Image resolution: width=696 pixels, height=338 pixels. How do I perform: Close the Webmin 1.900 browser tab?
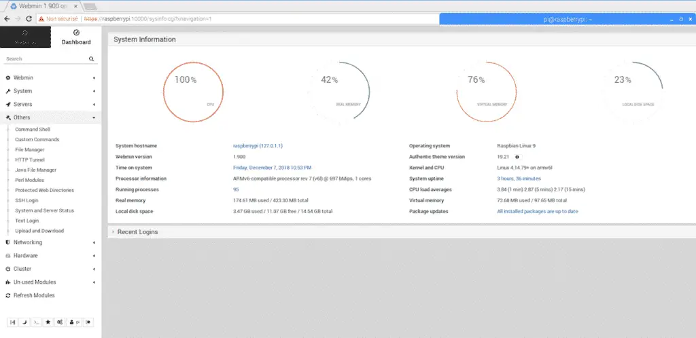(75, 7)
